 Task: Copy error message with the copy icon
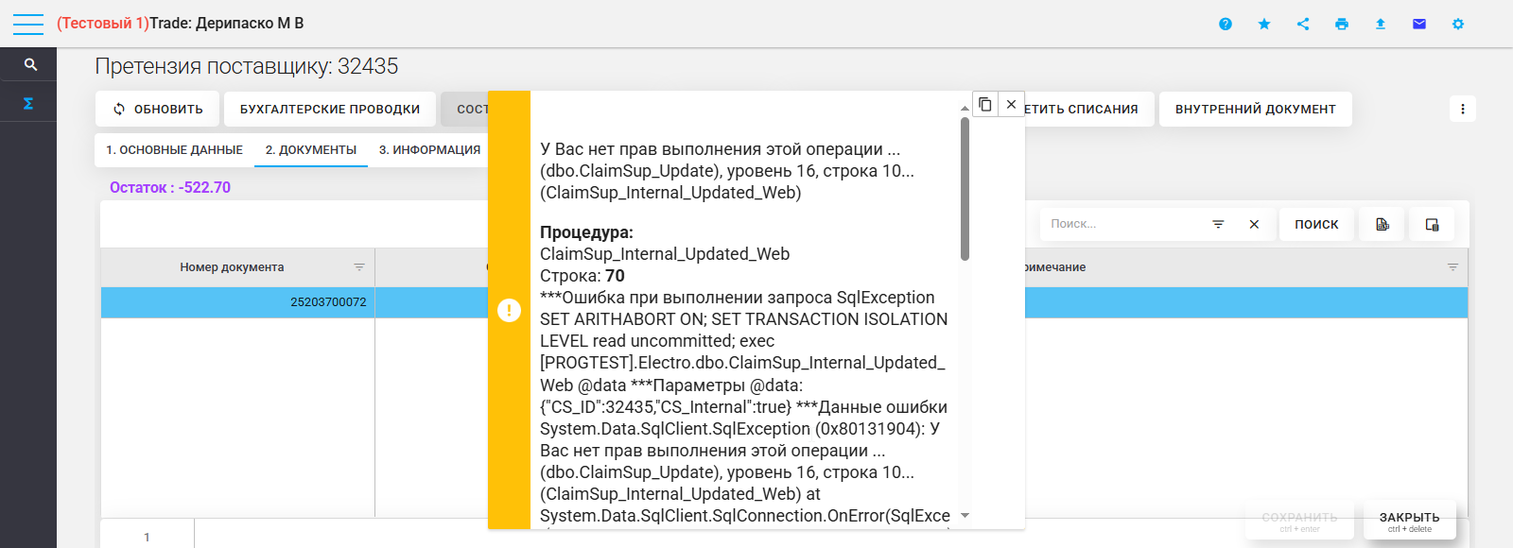pos(984,104)
